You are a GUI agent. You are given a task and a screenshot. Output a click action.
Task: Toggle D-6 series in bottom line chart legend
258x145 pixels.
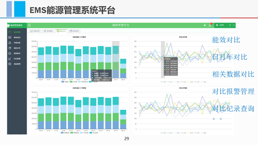204,133
